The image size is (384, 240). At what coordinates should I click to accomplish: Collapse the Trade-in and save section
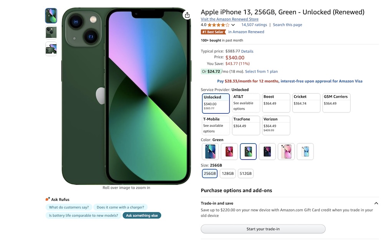376,203
